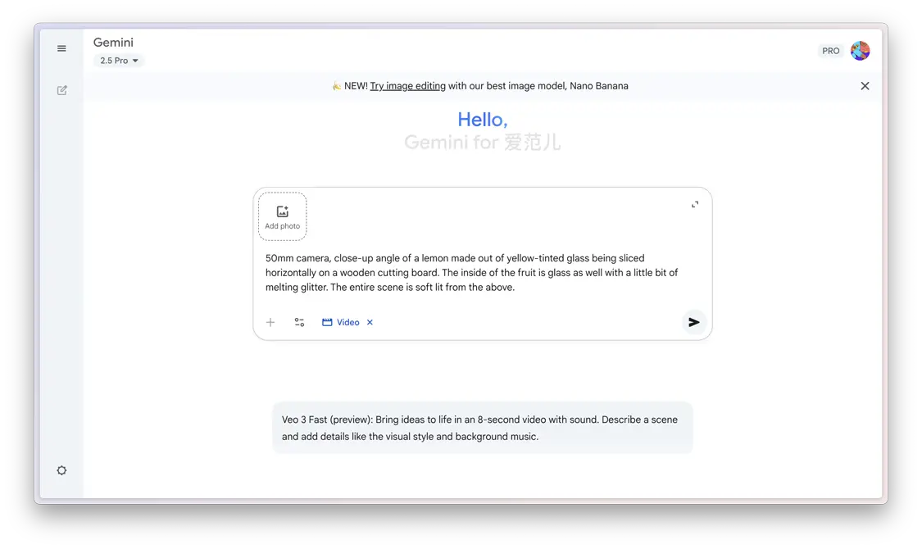The image size is (922, 549).
Task: Click the PRO badge
Action: click(x=829, y=50)
